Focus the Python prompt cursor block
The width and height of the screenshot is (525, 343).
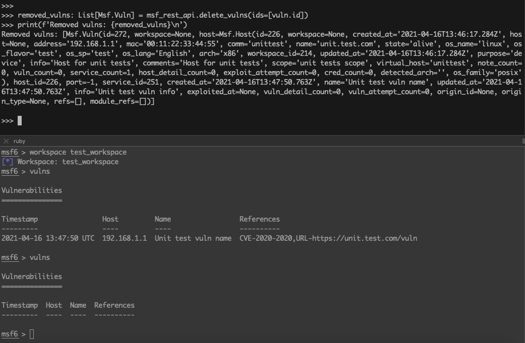tap(20, 121)
